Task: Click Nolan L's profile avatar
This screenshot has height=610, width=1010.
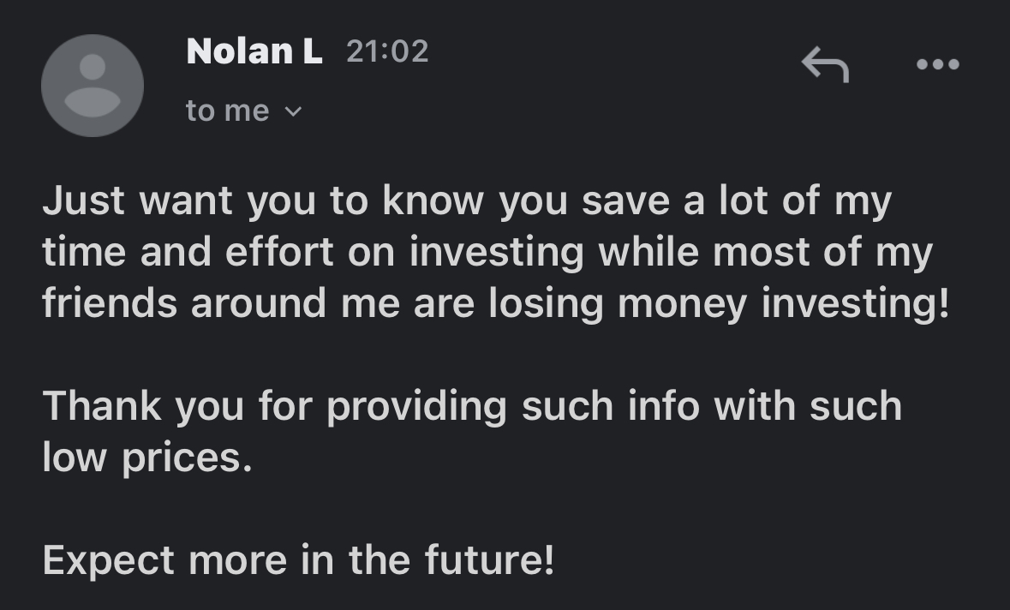Action: click(x=93, y=86)
